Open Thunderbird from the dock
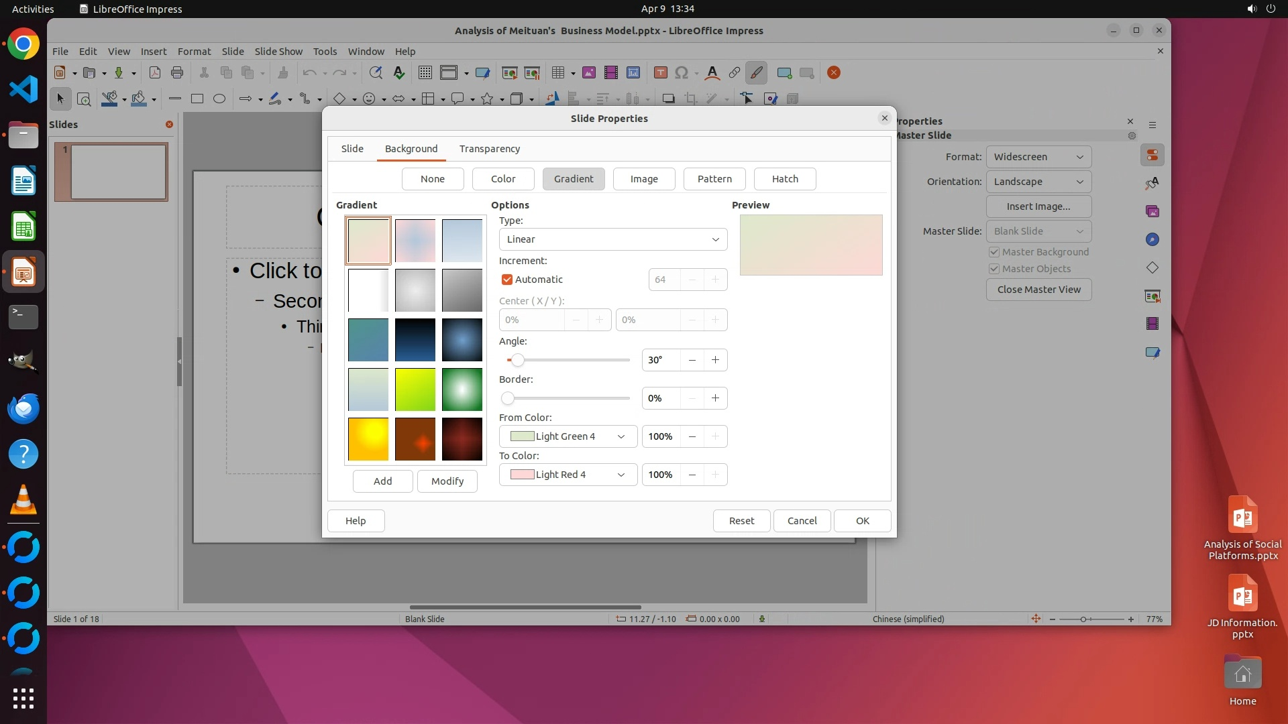Image resolution: width=1288 pixels, height=724 pixels. (23, 408)
